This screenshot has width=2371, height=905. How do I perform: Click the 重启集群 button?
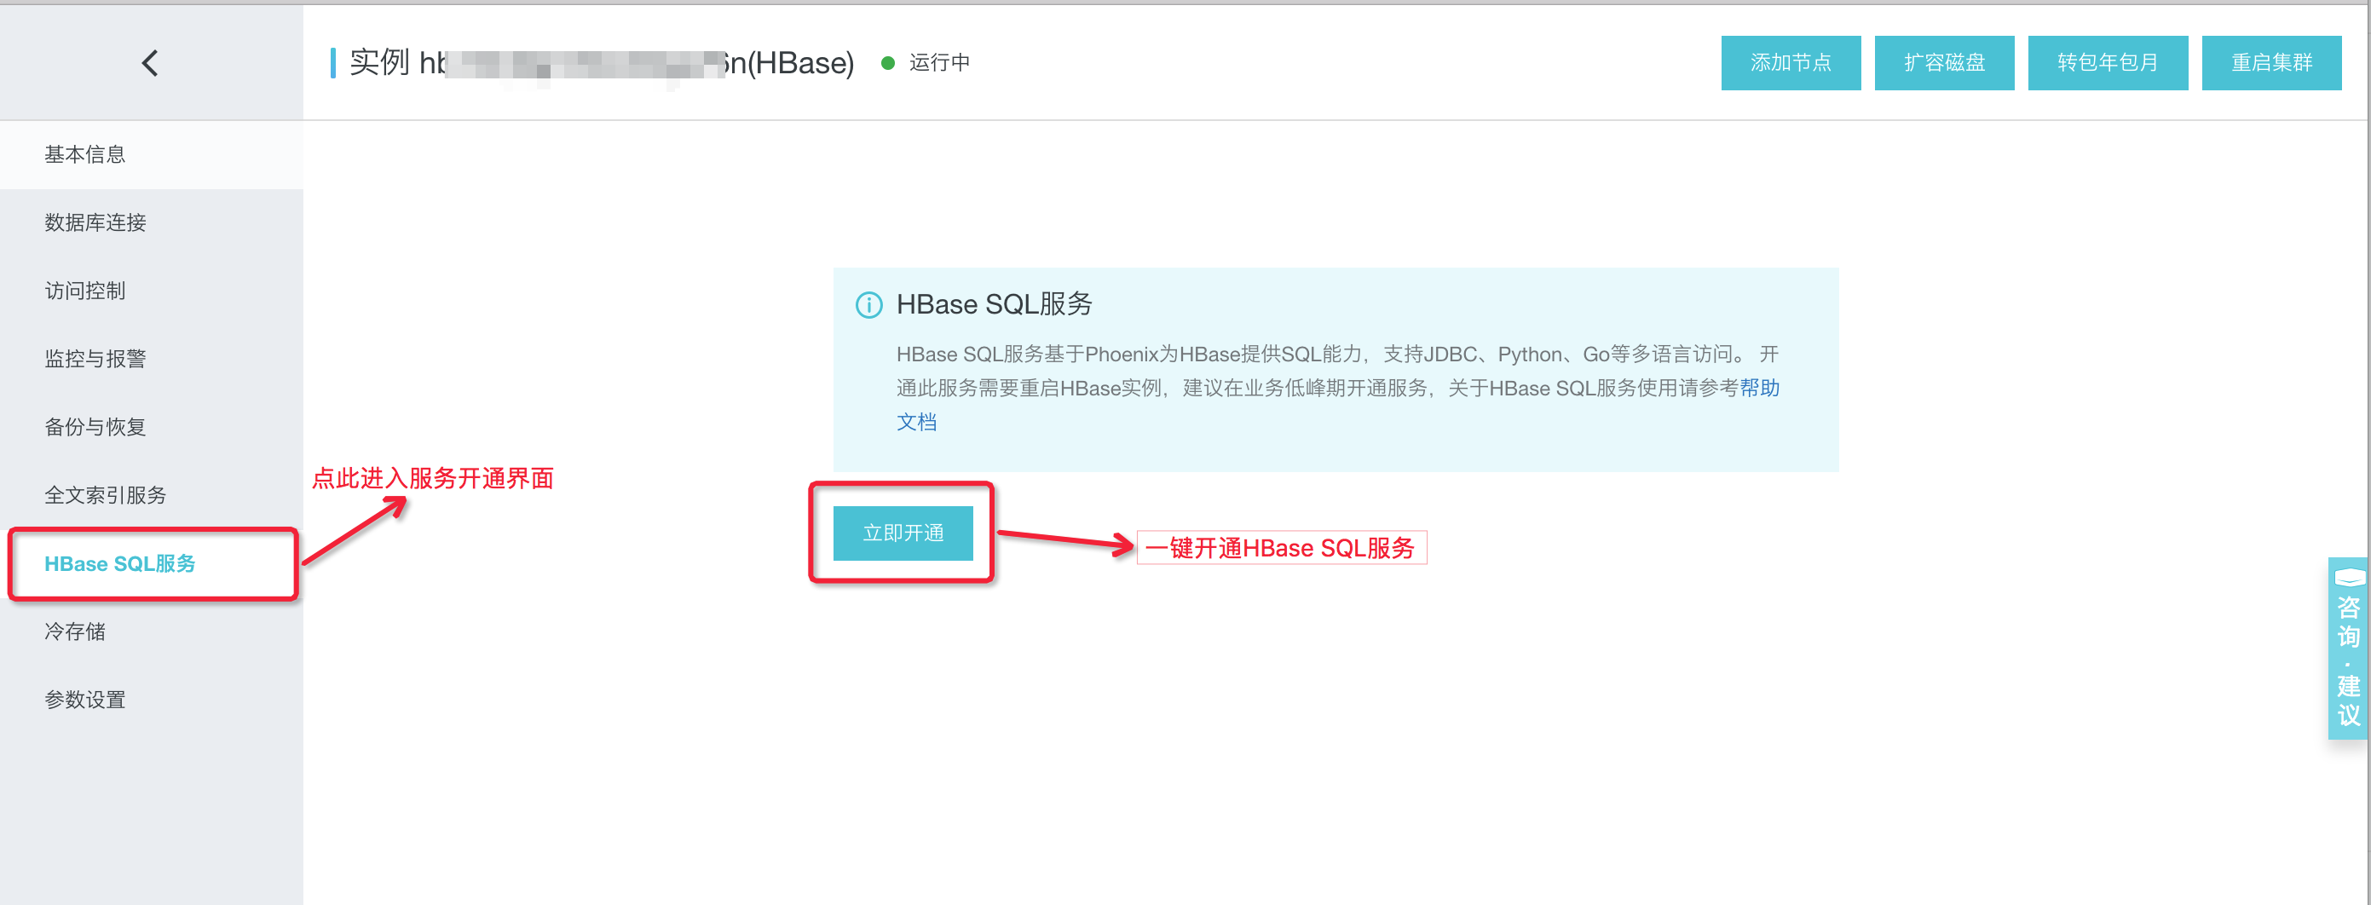tap(2270, 62)
